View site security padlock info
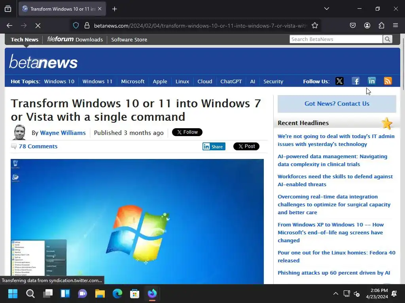405x303 pixels. (x=87, y=26)
